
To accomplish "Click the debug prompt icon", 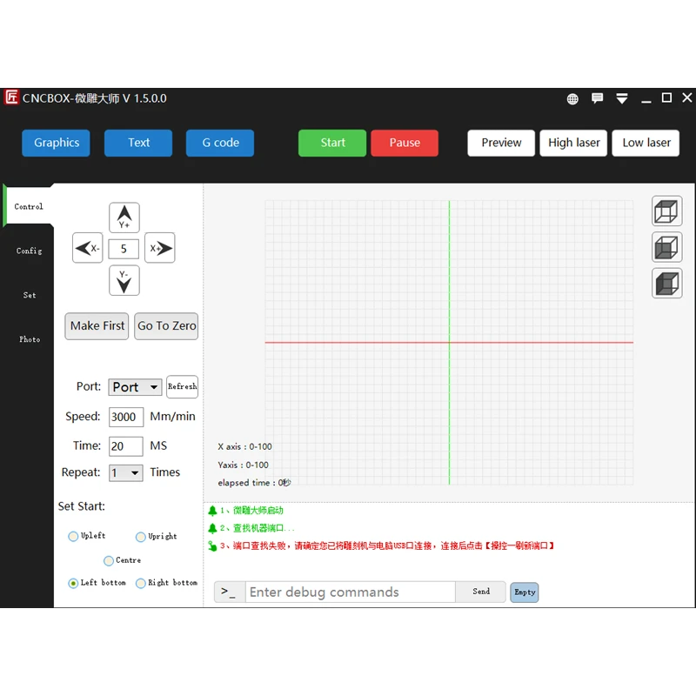I will point(230,592).
